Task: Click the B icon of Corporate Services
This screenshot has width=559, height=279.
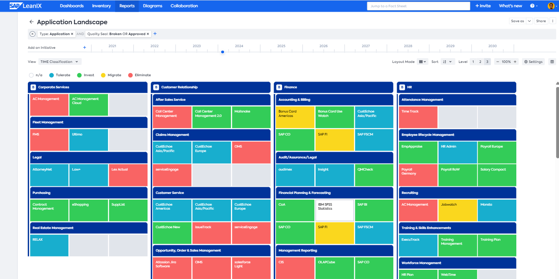Action: [33, 87]
